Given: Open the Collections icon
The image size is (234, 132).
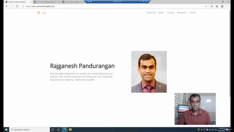Looking at the screenshot, I should tap(217, 6).
